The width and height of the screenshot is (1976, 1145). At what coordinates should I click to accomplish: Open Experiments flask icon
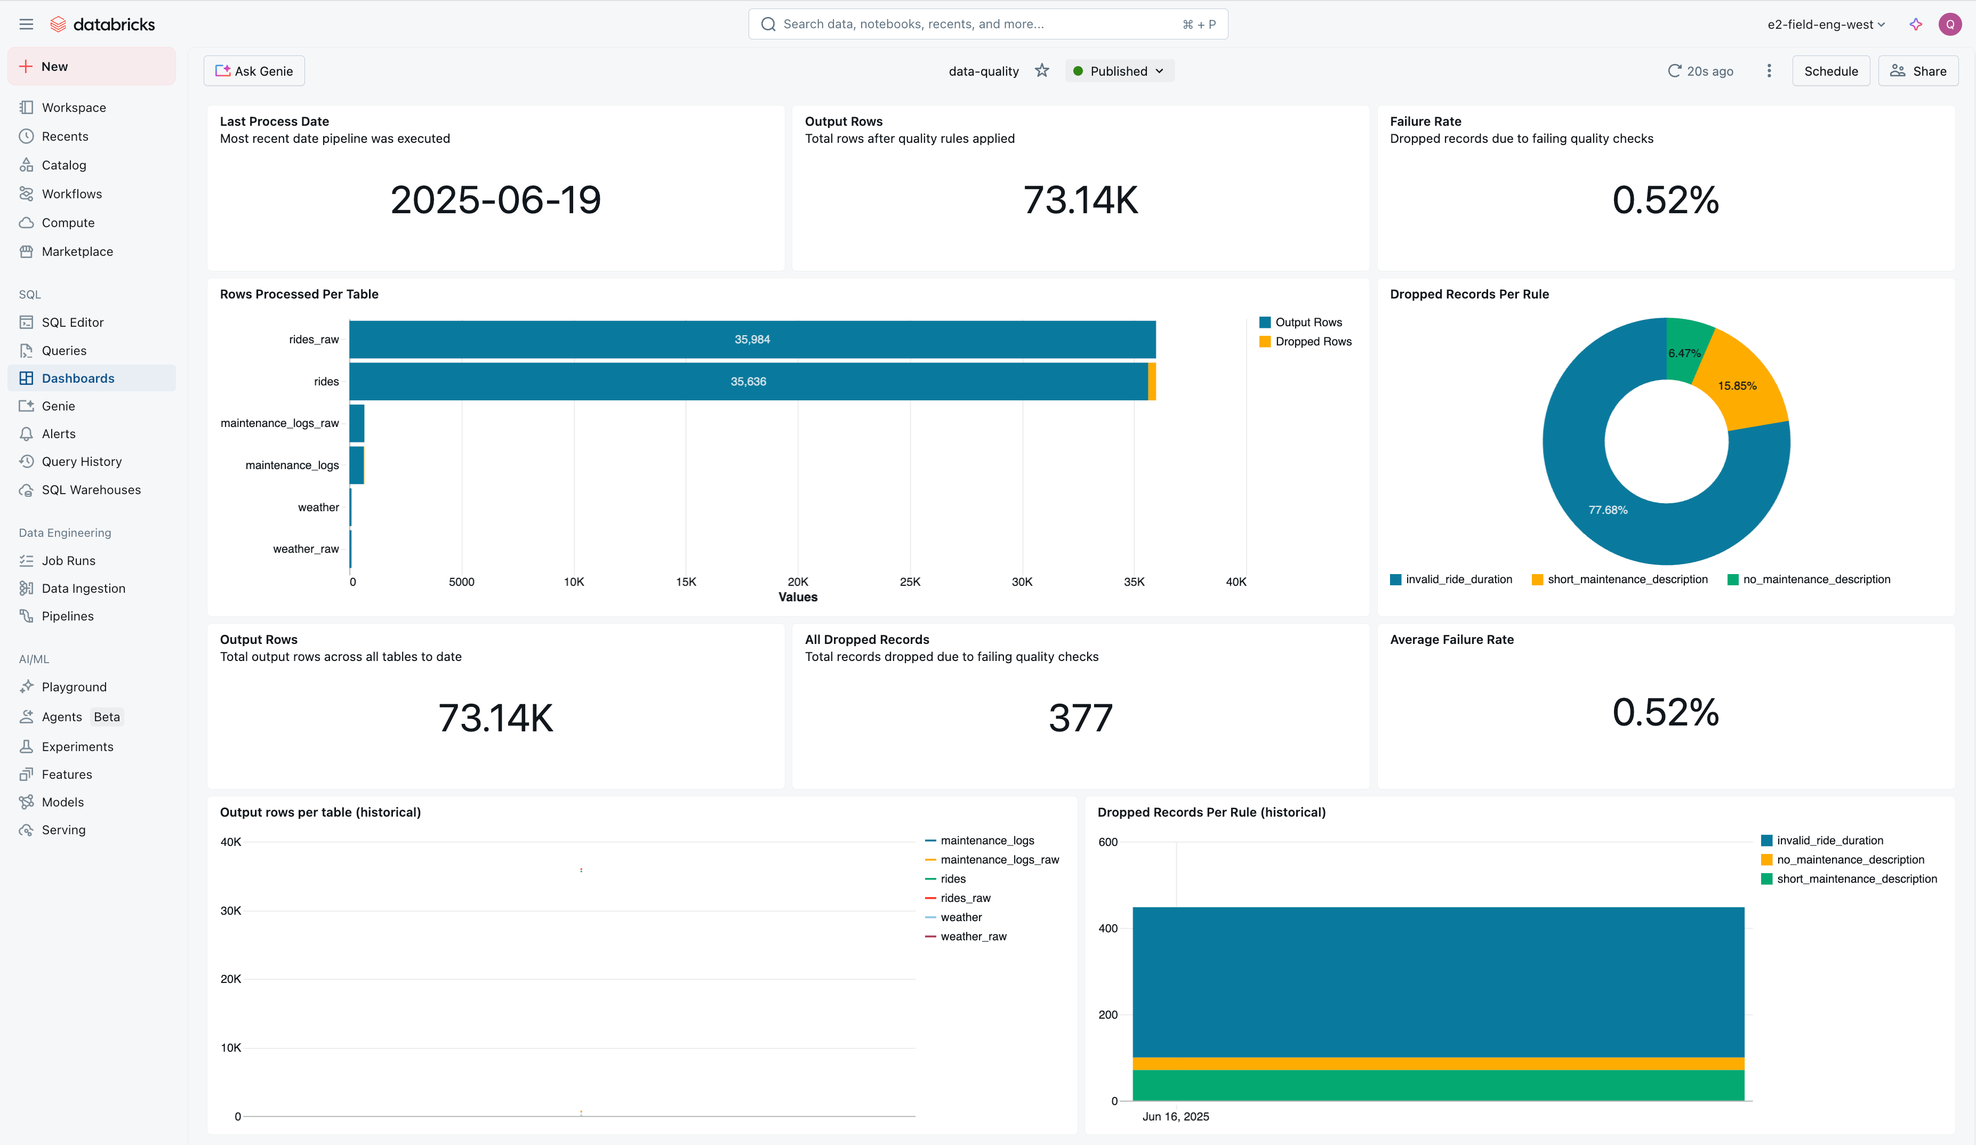[27, 746]
